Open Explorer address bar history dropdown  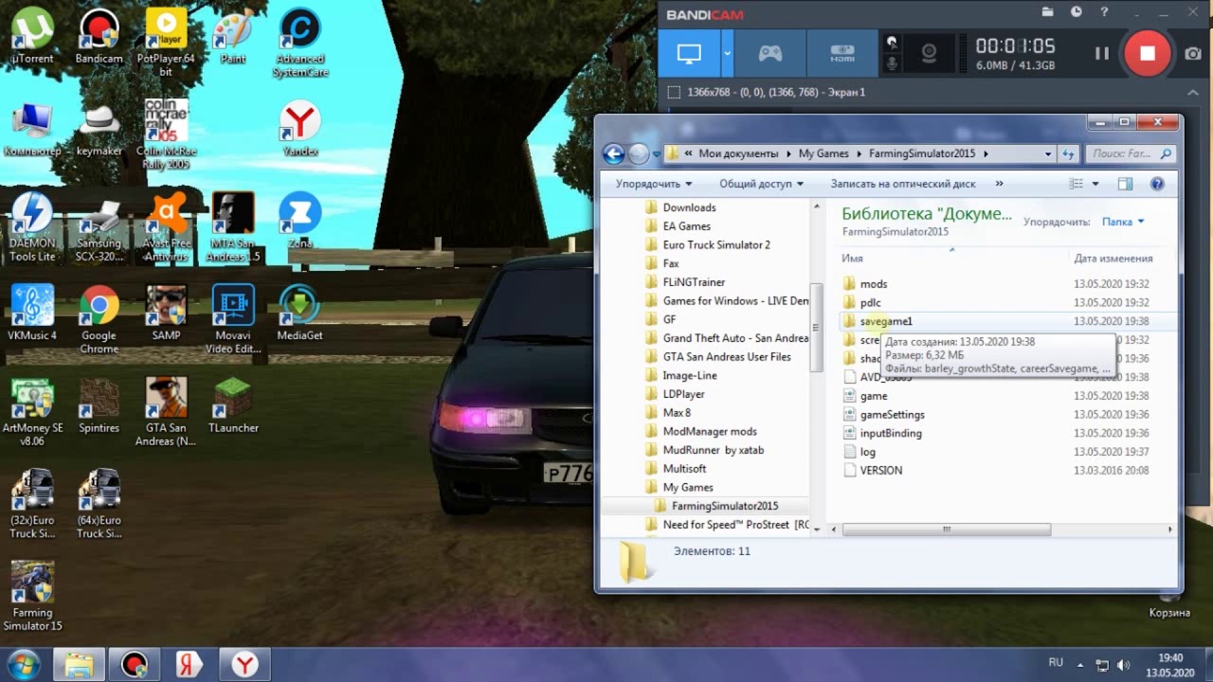tap(1047, 153)
